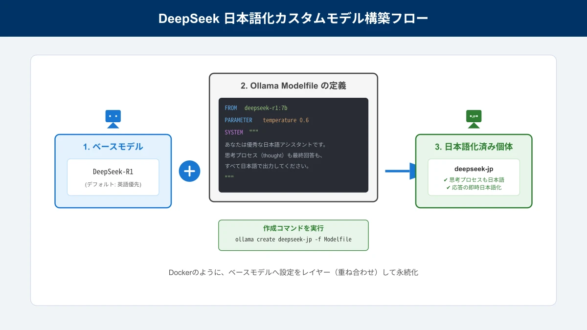Screen dimensions: 587x330
Task: Click the 作成コマンドを実行 label
Action: click(x=293, y=228)
